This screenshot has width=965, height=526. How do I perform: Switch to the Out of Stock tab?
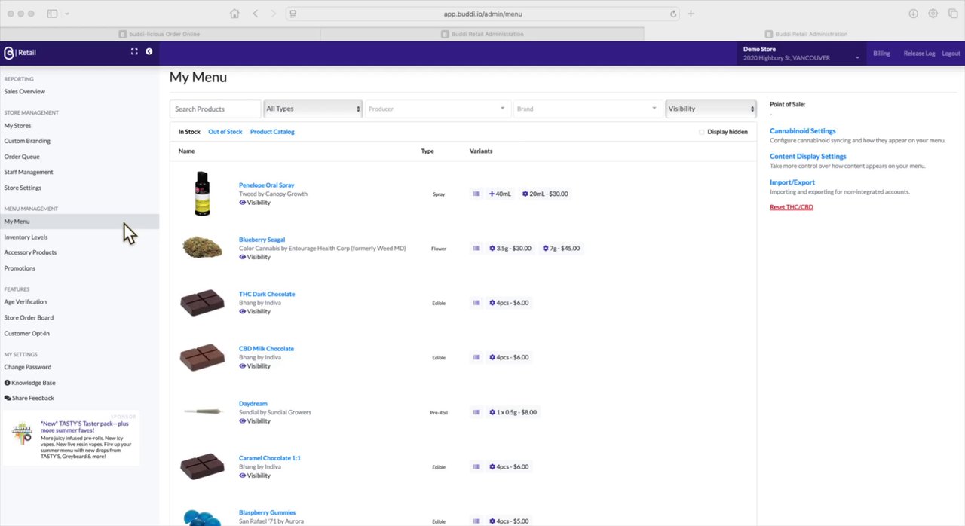click(x=225, y=132)
